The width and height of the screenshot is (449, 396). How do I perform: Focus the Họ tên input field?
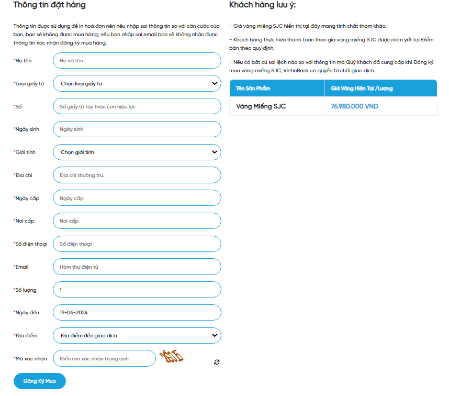(x=137, y=61)
